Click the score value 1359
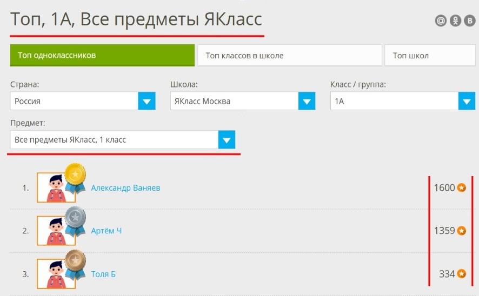Image resolution: width=479 pixels, height=296 pixels. pos(444,231)
